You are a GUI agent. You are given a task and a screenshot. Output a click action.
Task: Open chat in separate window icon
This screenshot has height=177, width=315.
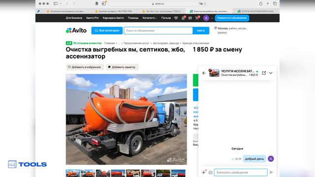point(264,73)
